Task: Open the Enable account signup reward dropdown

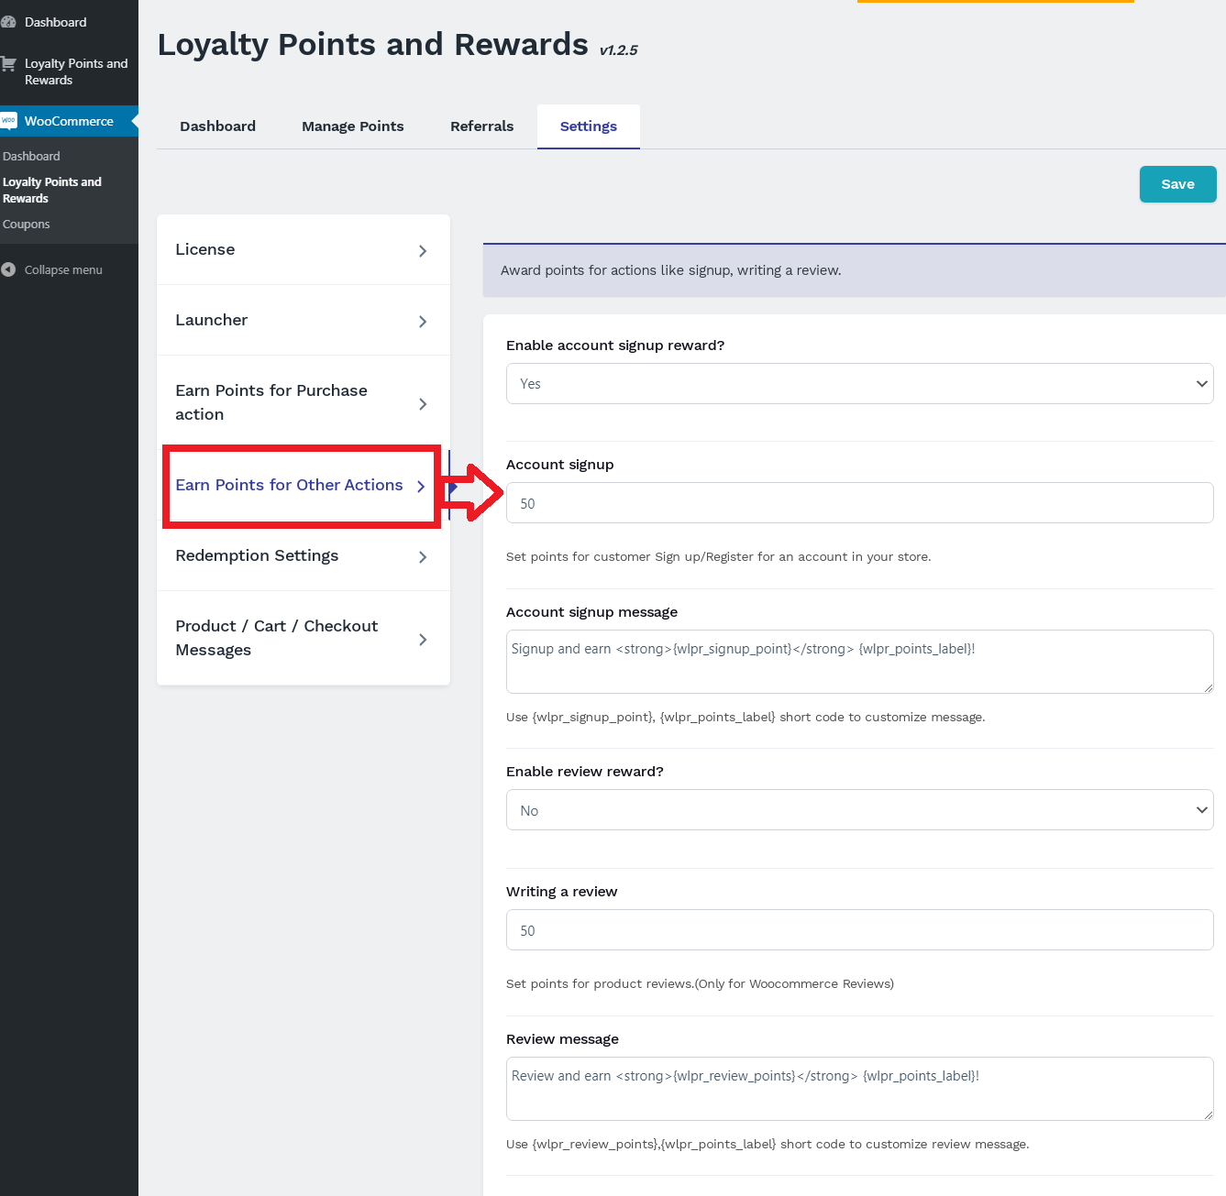Action: [859, 383]
